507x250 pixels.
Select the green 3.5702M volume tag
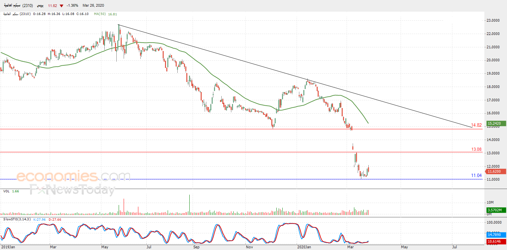tap(496, 210)
